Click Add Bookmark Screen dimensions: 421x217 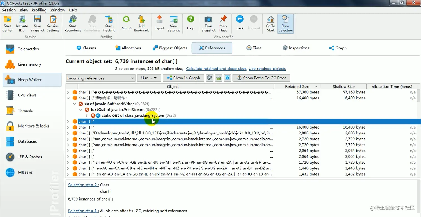point(141,23)
